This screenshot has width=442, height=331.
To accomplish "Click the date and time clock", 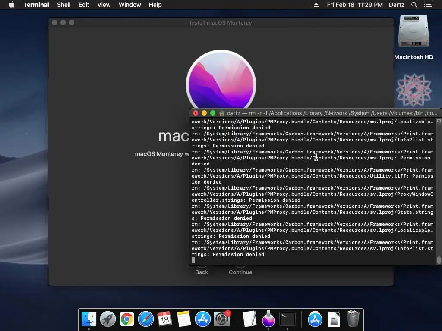I will click(355, 5).
